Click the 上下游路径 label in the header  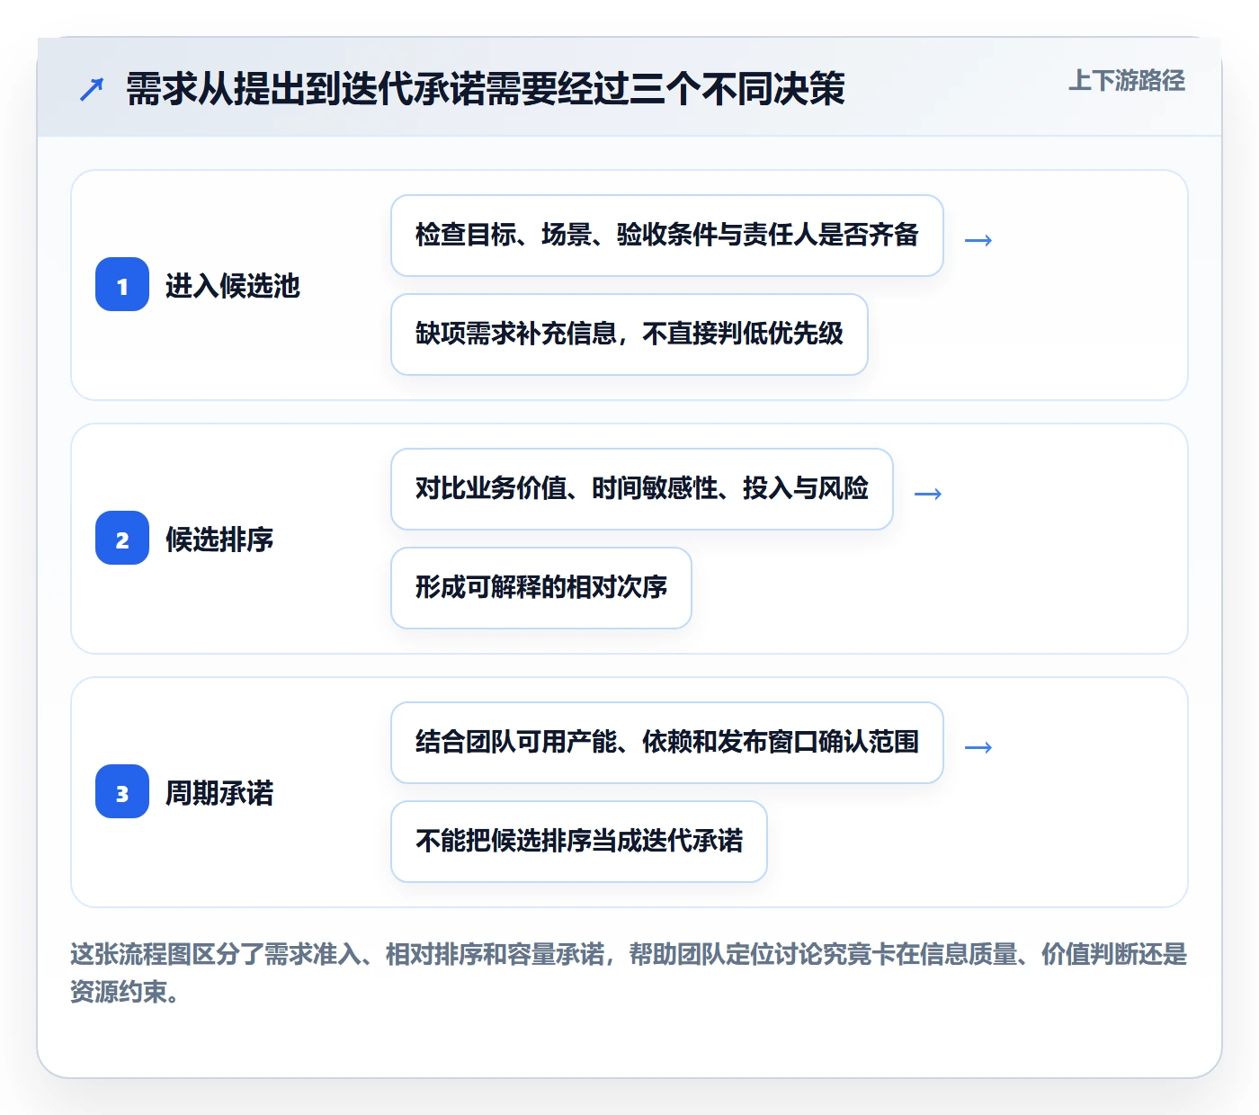click(x=1127, y=81)
